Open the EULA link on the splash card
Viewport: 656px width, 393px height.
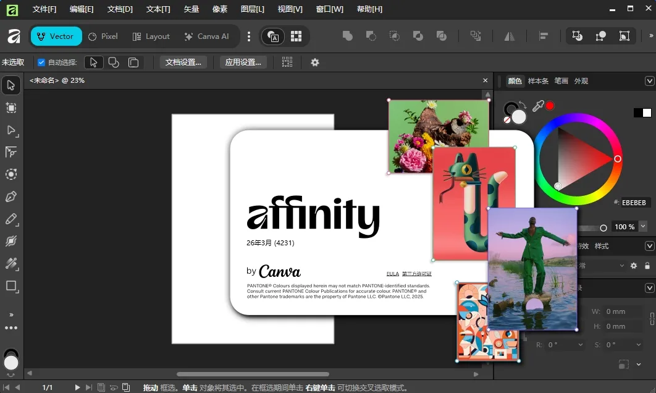pos(392,274)
